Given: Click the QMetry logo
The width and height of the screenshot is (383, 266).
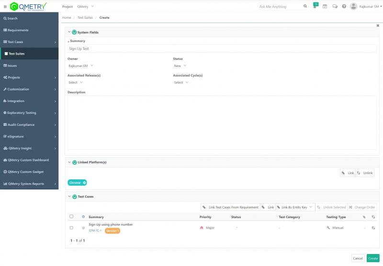Looking at the screenshot, I should (x=28, y=7).
